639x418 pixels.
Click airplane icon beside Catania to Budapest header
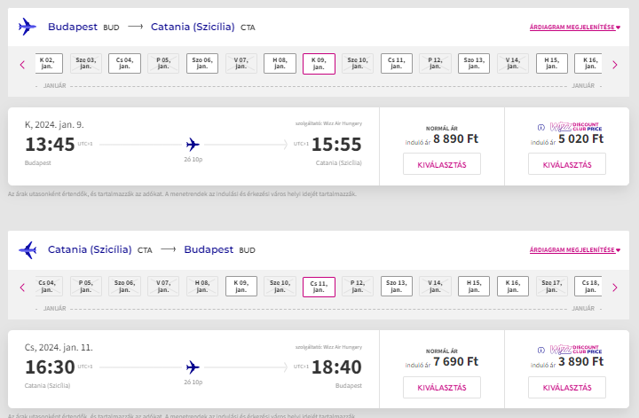(28, 250)
